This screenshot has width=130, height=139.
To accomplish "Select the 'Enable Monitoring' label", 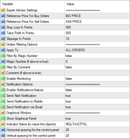I will tap(18, 79).
